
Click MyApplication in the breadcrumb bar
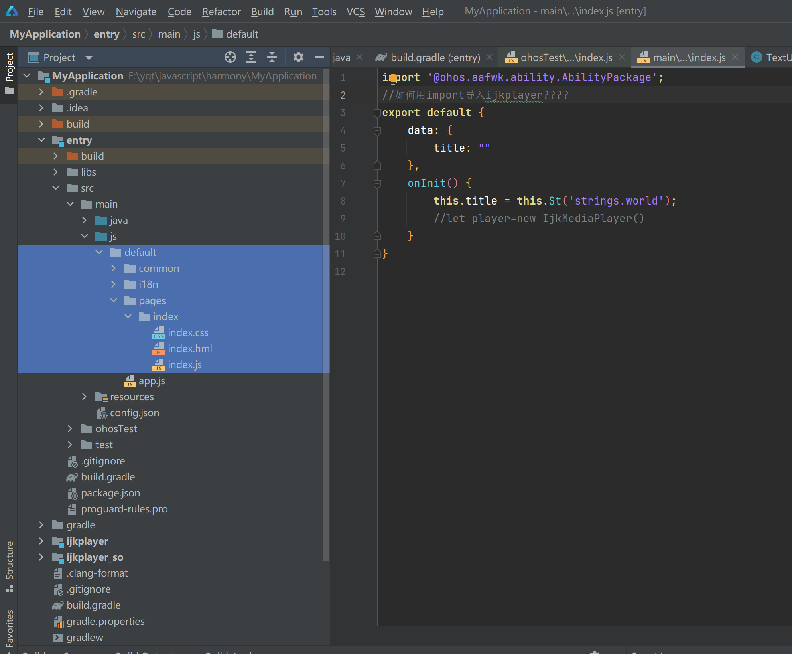click(45, 34)
